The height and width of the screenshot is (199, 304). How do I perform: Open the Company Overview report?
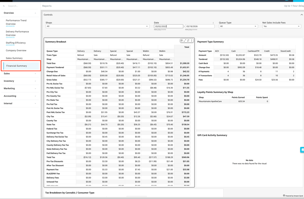pyautogui.click(x=16, y=50)
